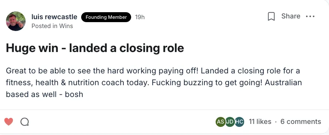Viewport: 329px width, 135px height.
Task: Visit luis rewcastle's profile name link
Action: pyautogui.click(x=54, y=17)
